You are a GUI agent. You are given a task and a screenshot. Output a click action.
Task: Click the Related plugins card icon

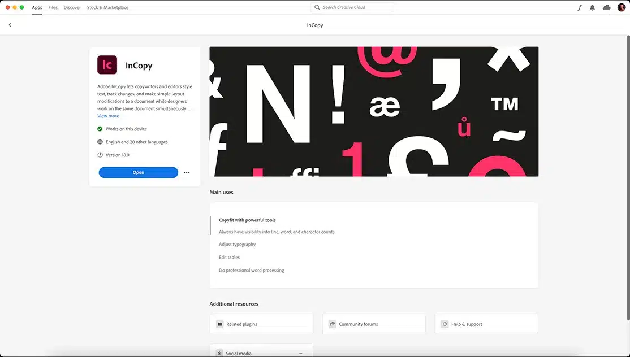tap(220, 324)
